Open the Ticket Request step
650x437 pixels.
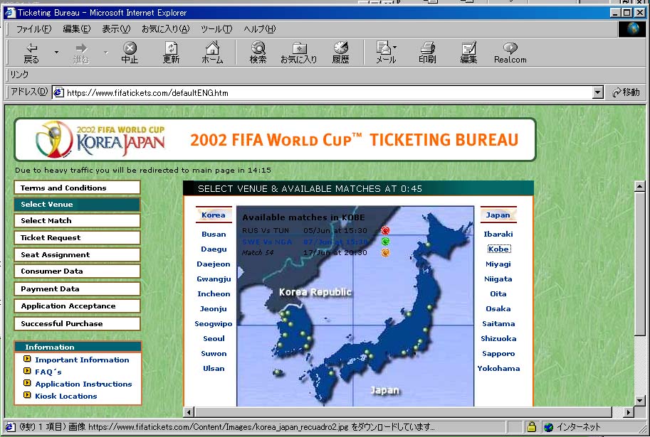click(77, 237)
